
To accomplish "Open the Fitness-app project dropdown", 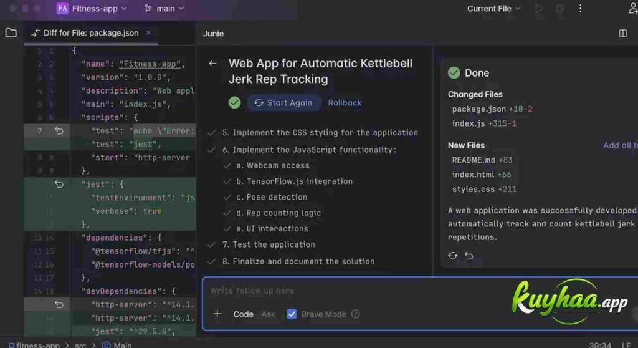I will [x=92, y=9].
